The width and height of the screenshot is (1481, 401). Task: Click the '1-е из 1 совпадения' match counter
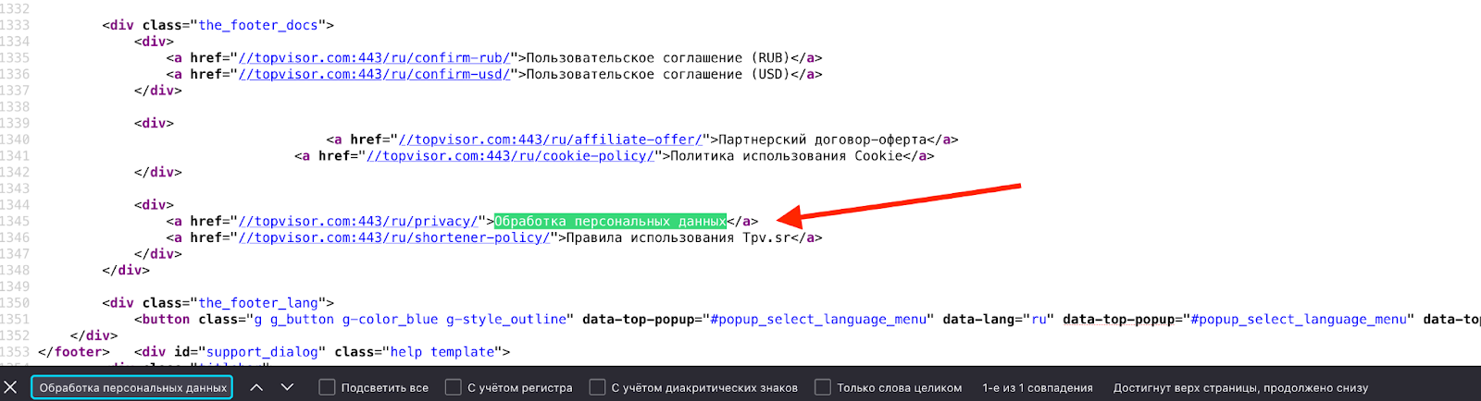(1037, 388)
